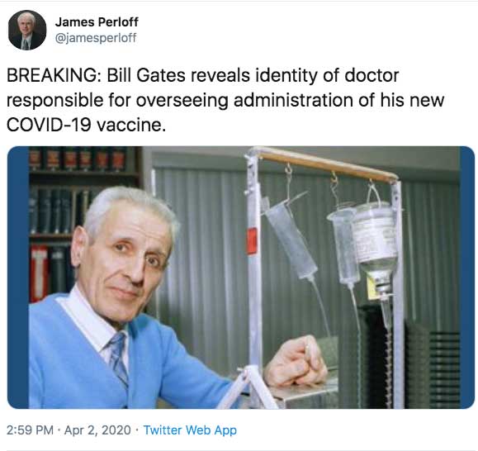Click the red tag on the metal stand

[252, 241]
